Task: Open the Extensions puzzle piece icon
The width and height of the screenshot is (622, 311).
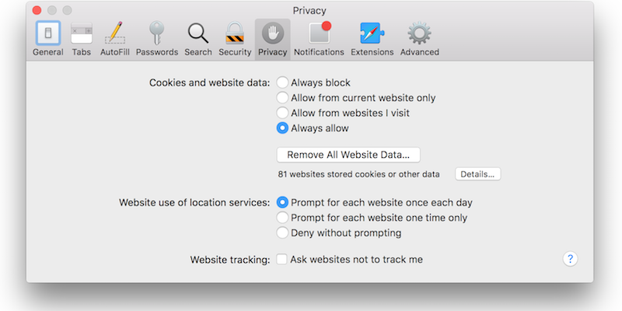Action: [372, 33]
